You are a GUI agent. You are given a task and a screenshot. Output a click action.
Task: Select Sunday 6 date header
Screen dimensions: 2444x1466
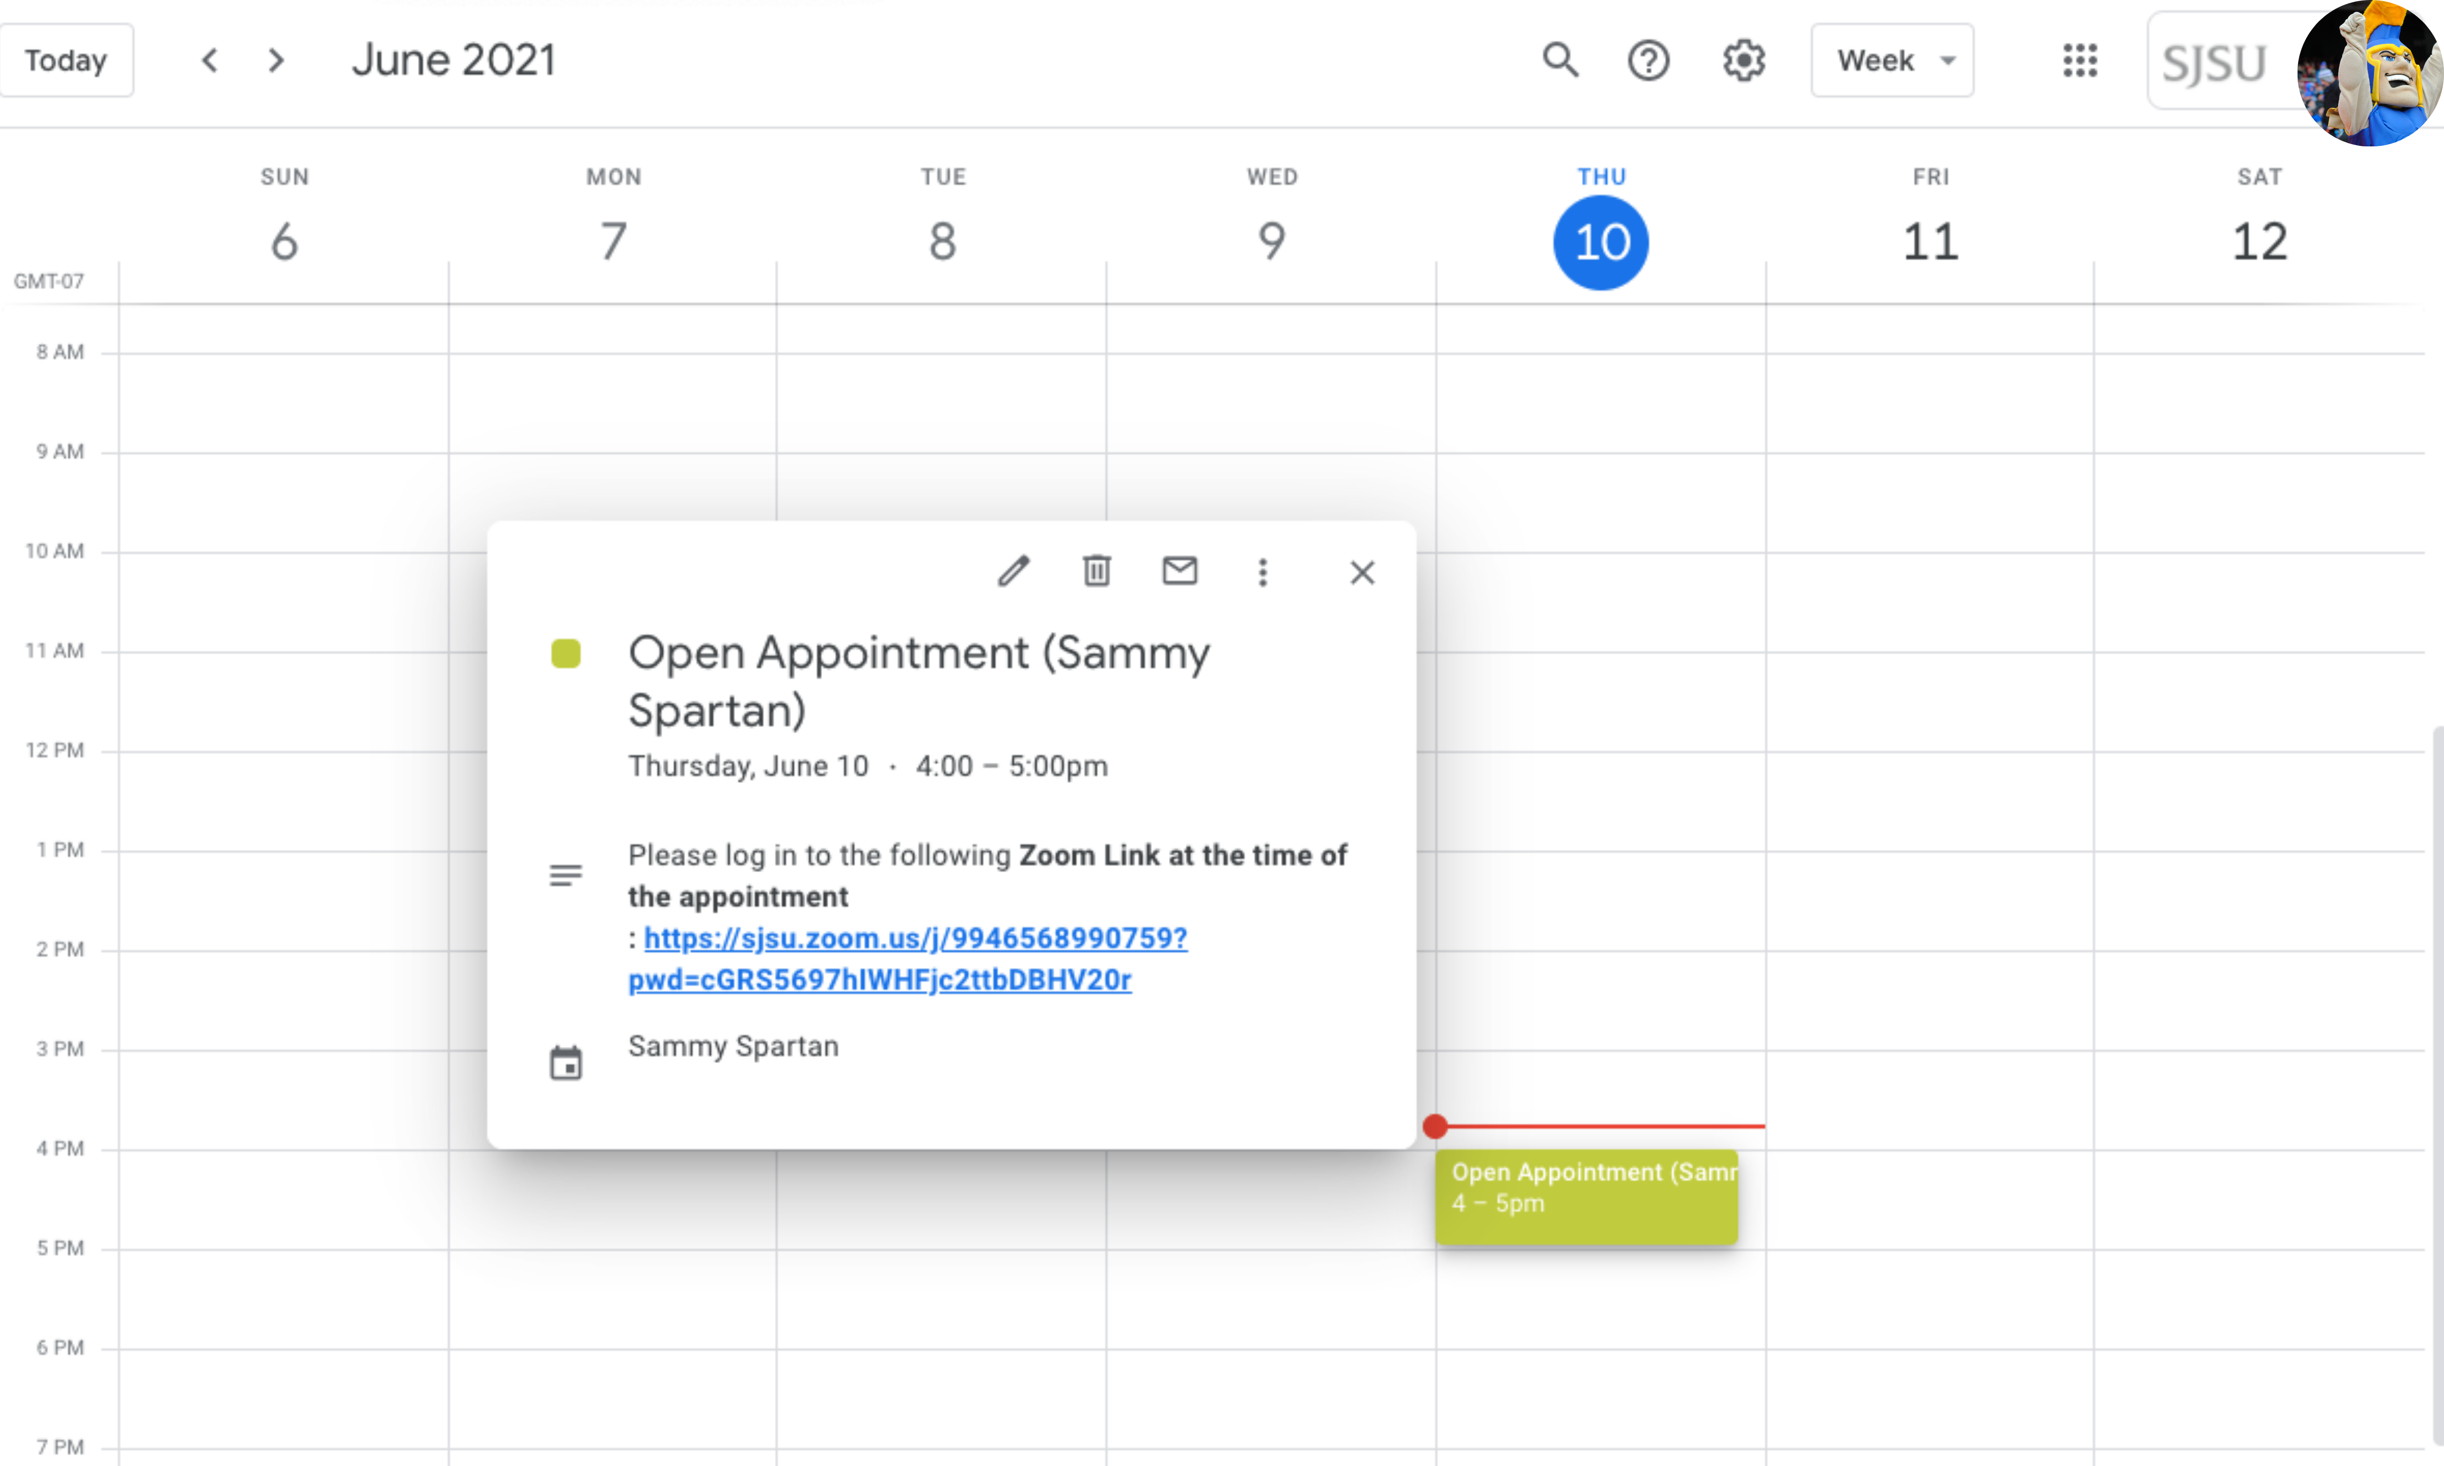285,241
